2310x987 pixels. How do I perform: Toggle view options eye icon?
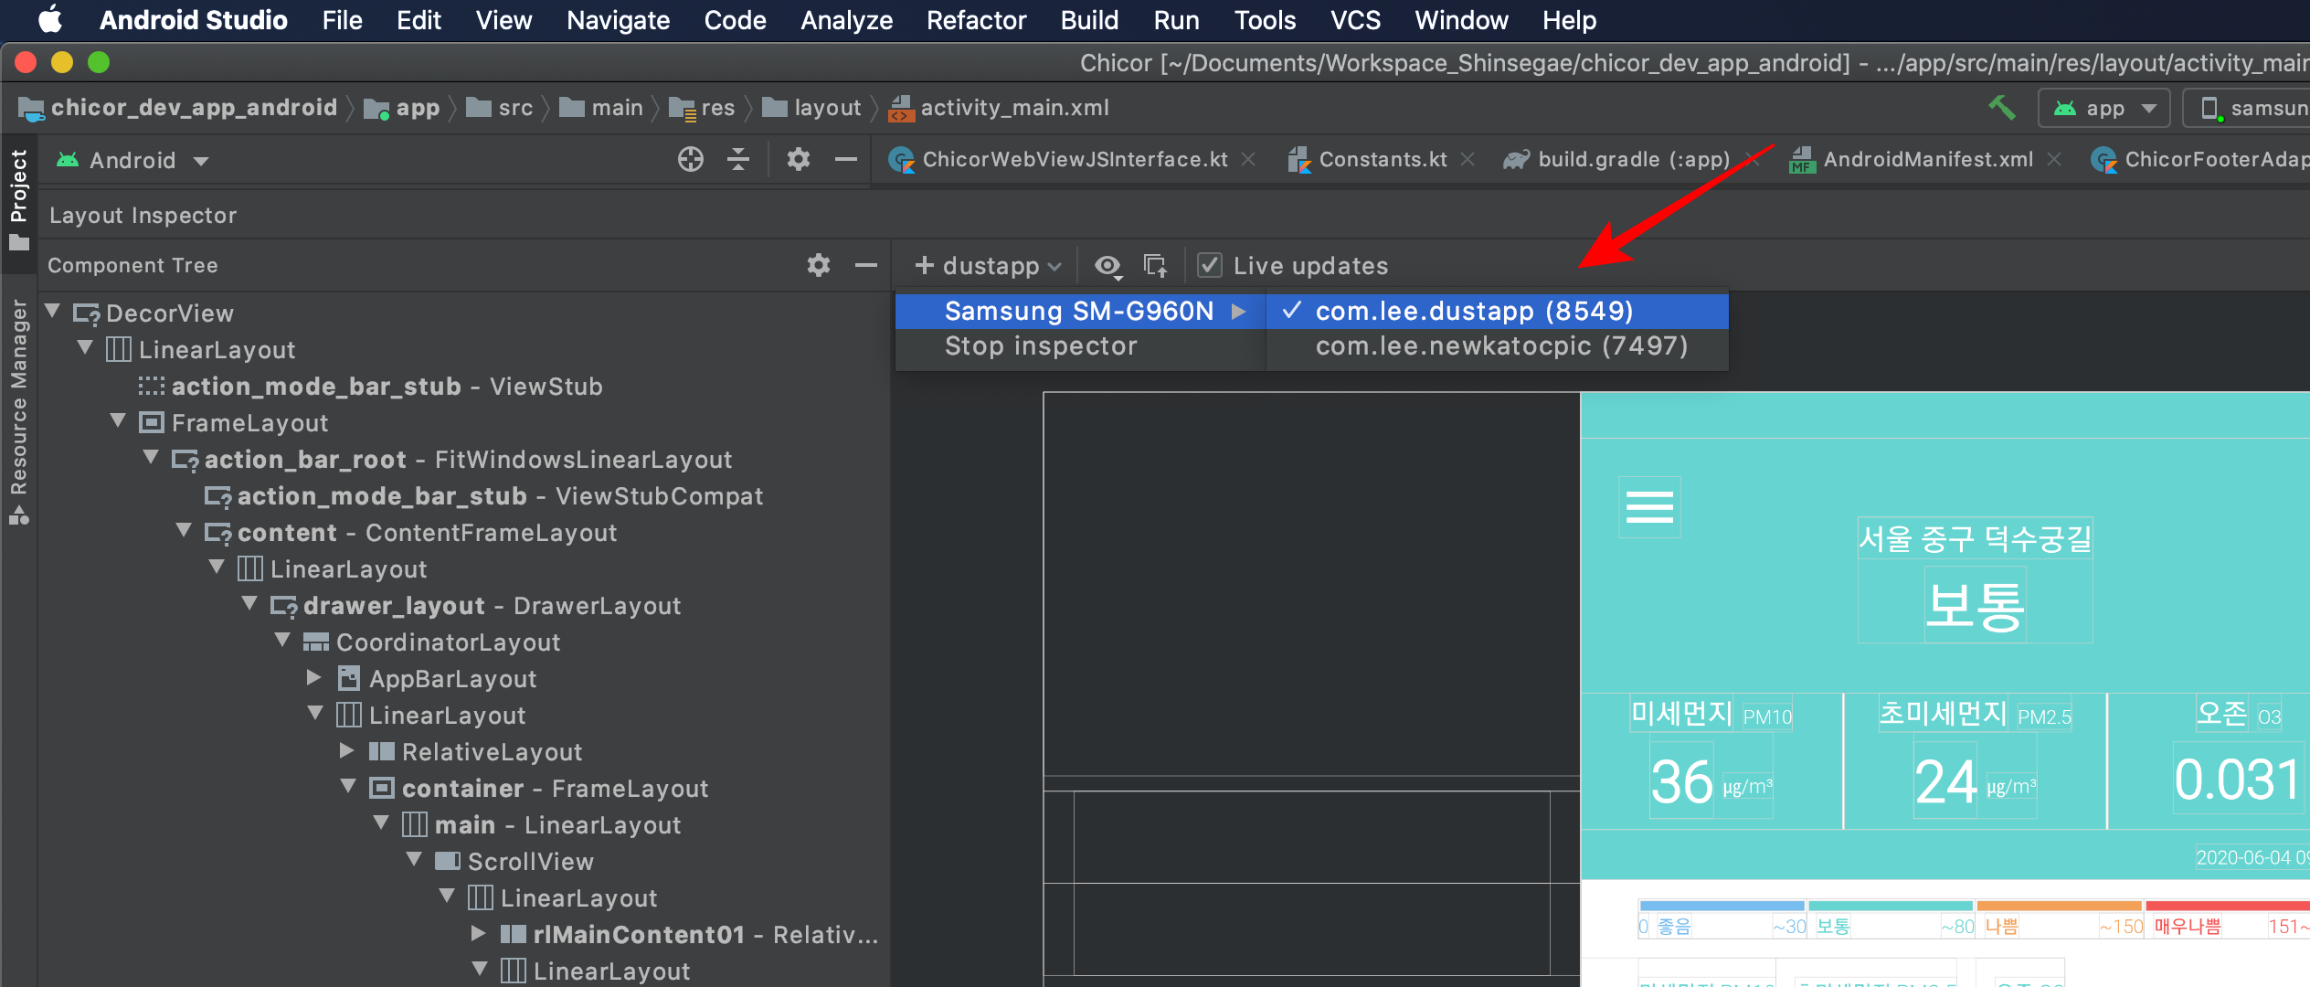pos(1107,266)
